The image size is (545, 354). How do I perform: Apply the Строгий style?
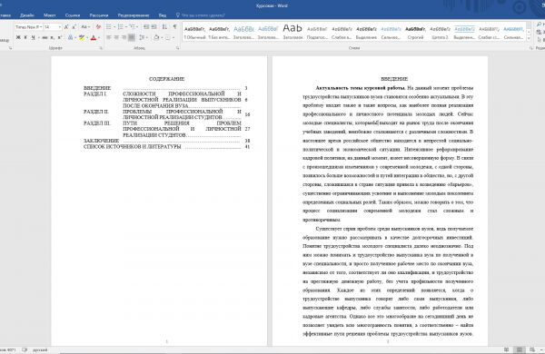click(415, 33)
